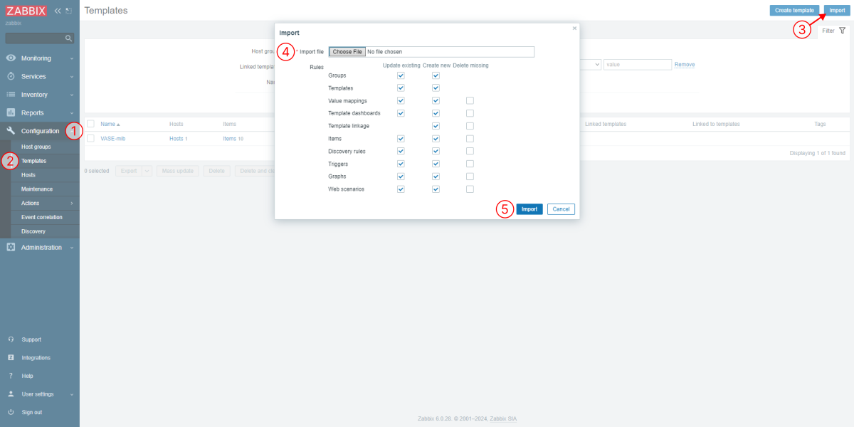Expand the User settings menu
The image size is (854, 427).
coord(40,394)
